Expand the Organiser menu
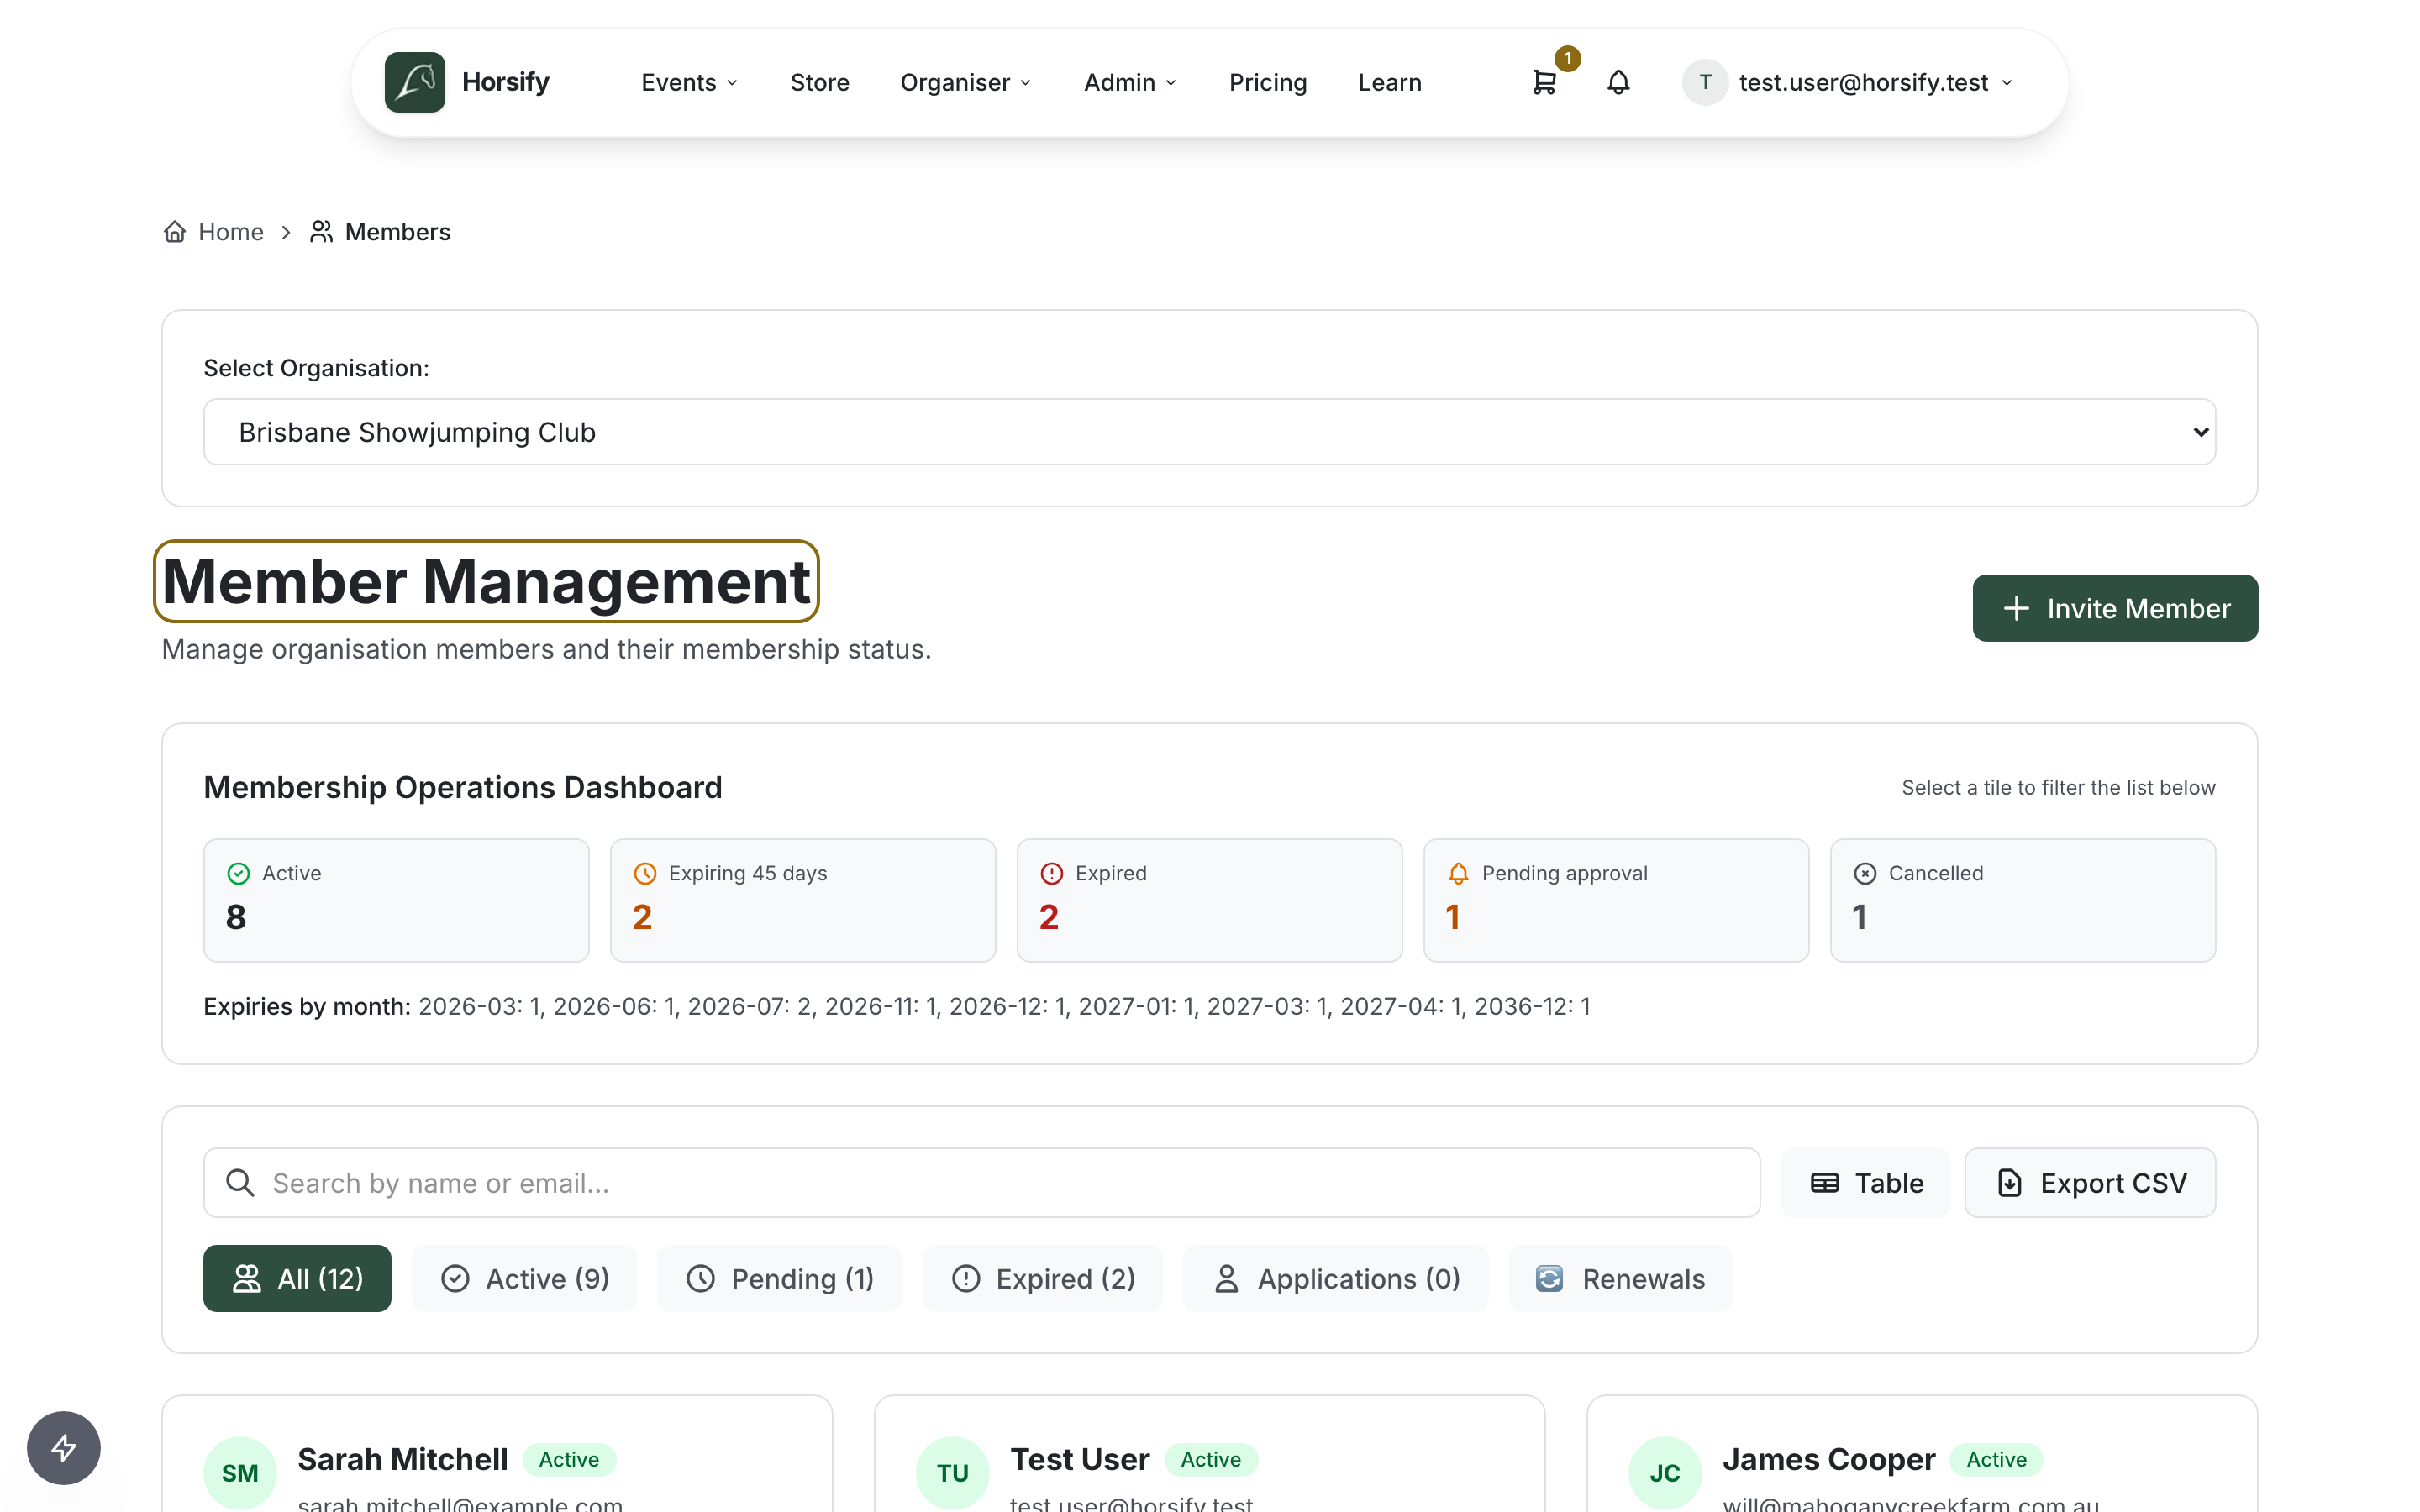 (x=965, y=82)
